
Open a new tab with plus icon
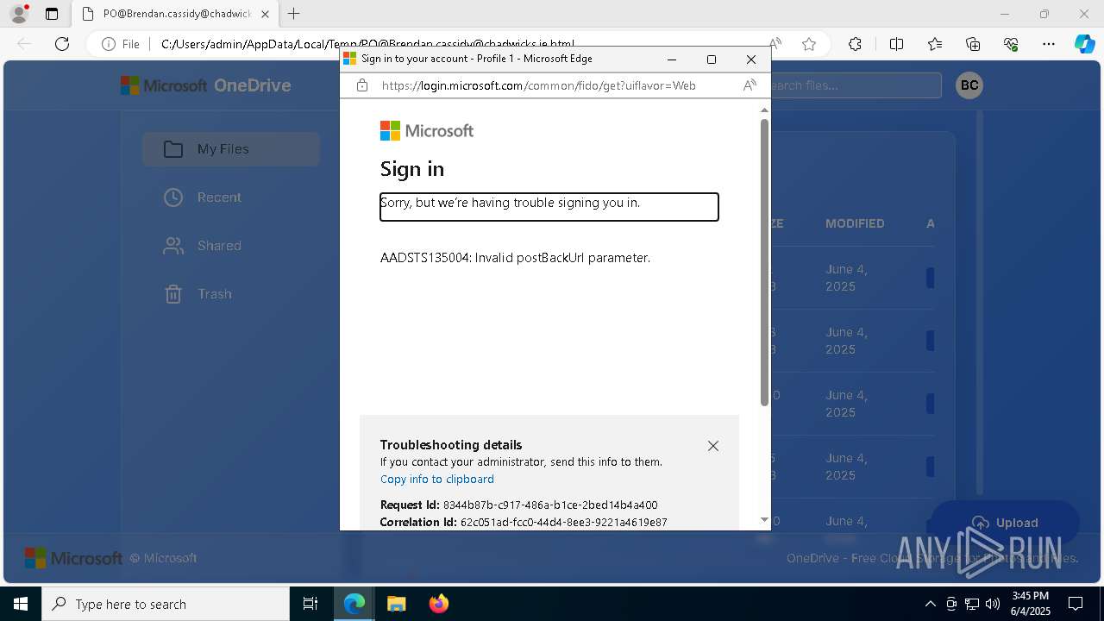294,14
